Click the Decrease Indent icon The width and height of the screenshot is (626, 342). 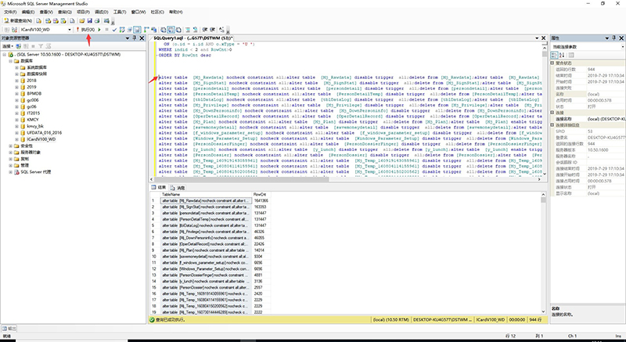[204, 30]
